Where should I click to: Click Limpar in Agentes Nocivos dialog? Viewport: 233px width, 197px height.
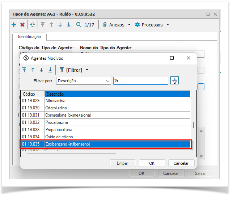pos(123,163)
